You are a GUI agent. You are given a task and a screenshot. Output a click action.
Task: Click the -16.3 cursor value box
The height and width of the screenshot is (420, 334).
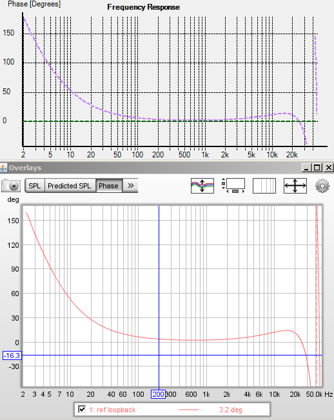pyautogui.click(x=12, y=355)
